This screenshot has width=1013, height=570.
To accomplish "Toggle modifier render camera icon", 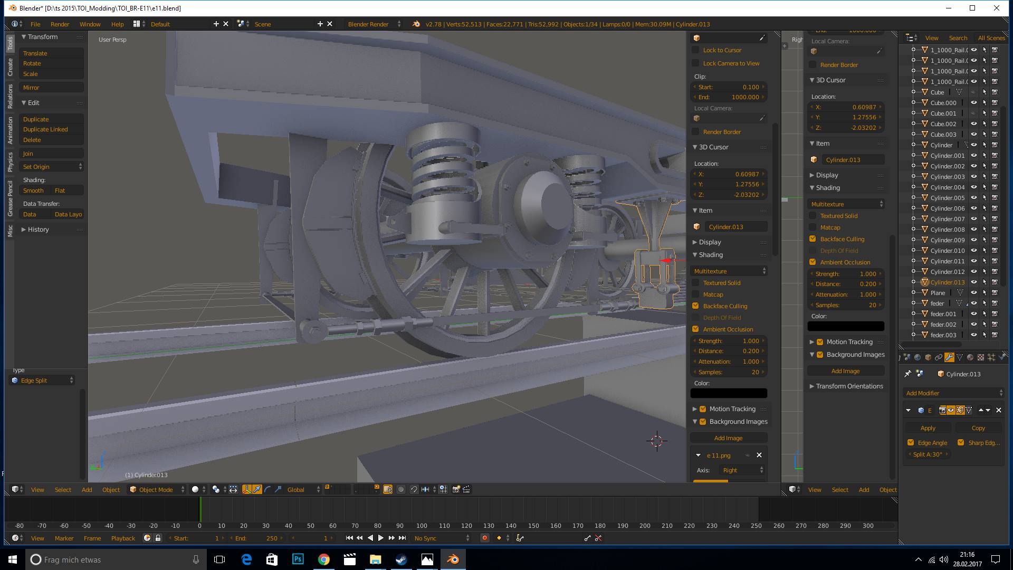I will tap(942, 410).
